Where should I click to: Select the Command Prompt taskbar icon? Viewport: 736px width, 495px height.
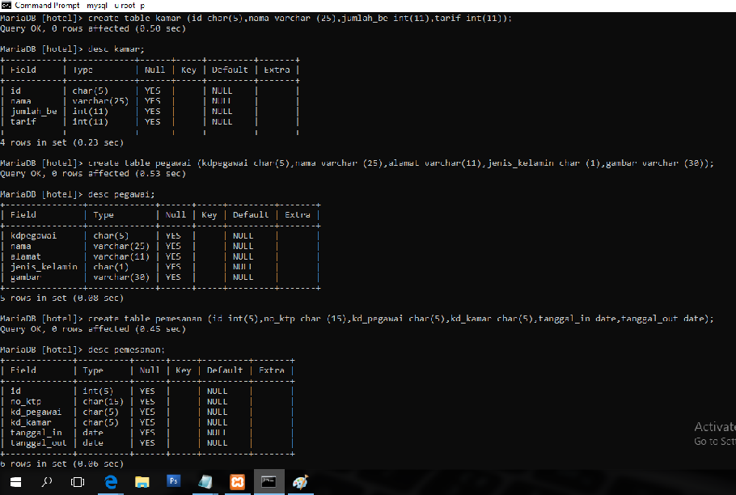[x=269, y=482]
